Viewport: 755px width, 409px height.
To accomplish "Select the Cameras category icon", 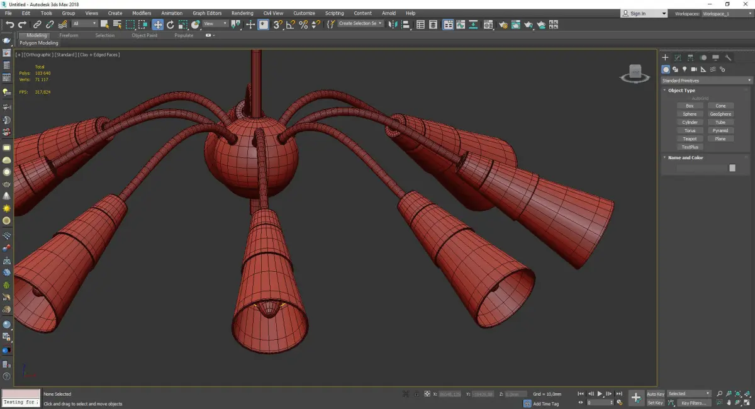I will click(694, 69).
